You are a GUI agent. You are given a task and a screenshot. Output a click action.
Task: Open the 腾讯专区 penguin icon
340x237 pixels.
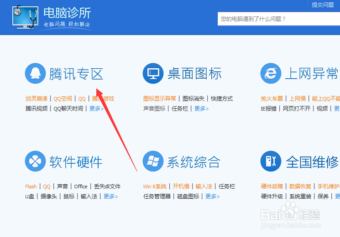tap(35, 73)
